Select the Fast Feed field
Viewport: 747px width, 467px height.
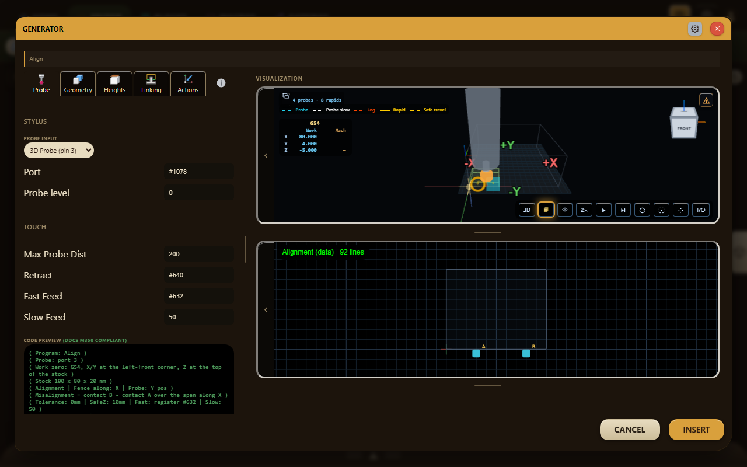(199, 296)
